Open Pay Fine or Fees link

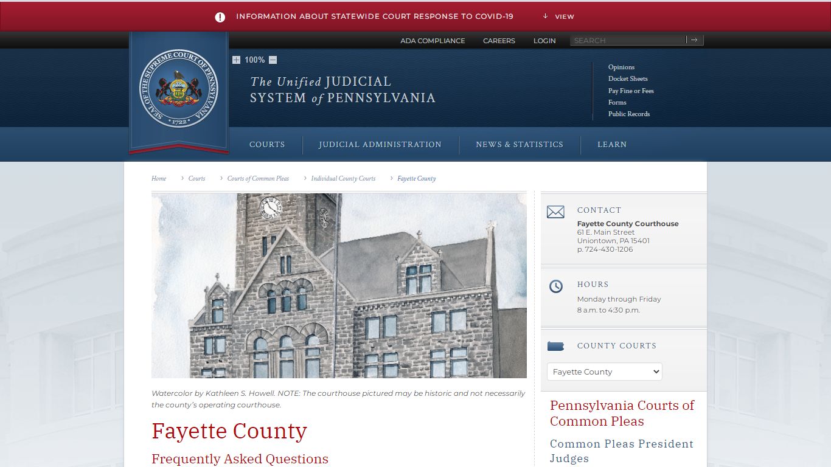[x=631, y=91]
